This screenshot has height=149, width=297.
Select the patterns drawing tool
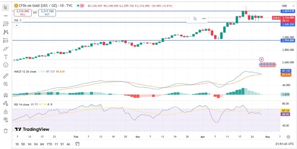pos(6,32)
